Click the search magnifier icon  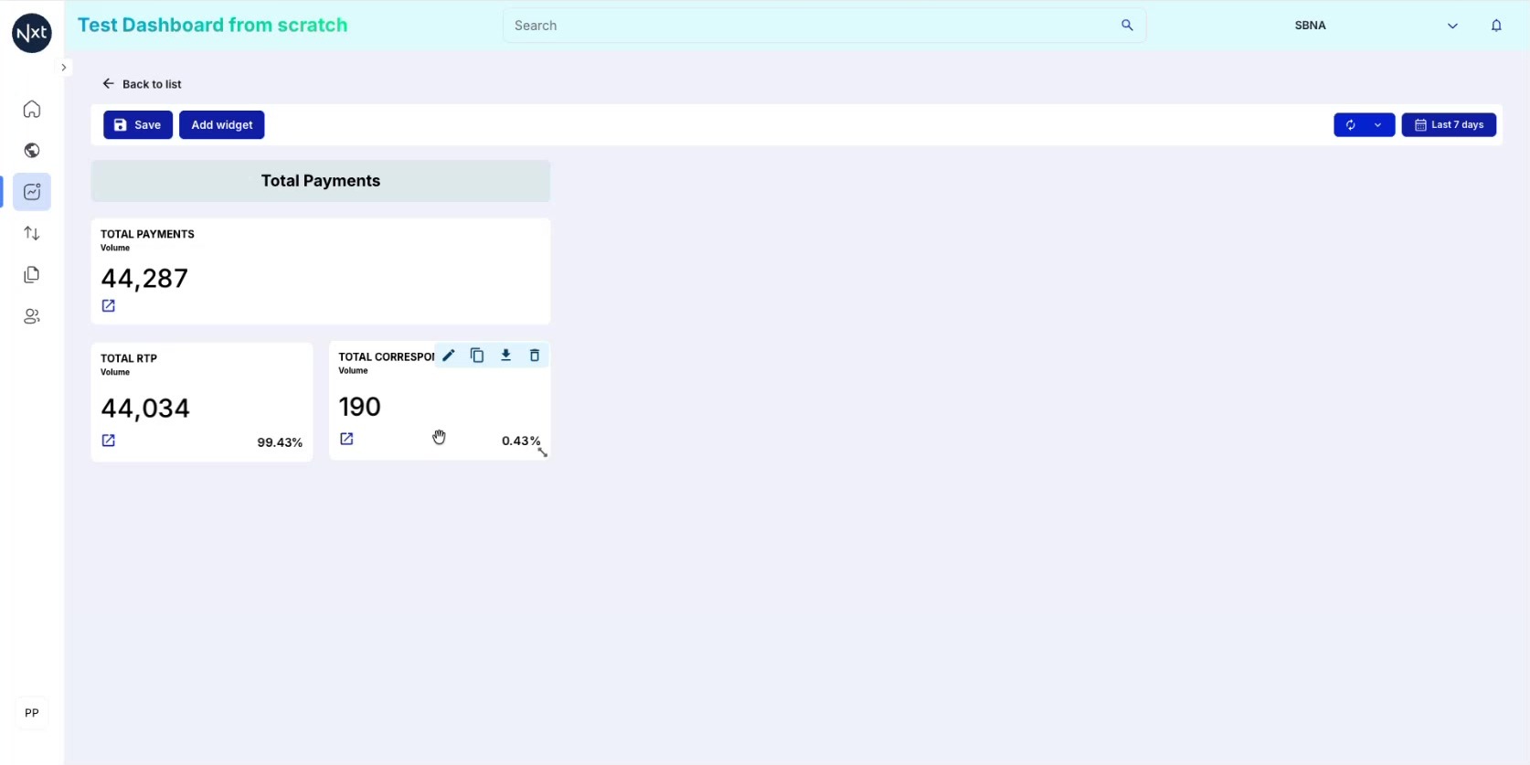tap(1127, 26)
